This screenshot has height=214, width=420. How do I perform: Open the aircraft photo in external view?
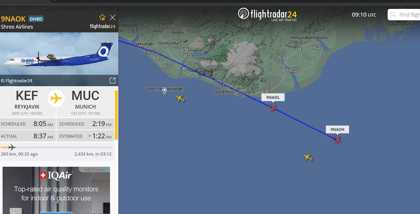[113, 81]
